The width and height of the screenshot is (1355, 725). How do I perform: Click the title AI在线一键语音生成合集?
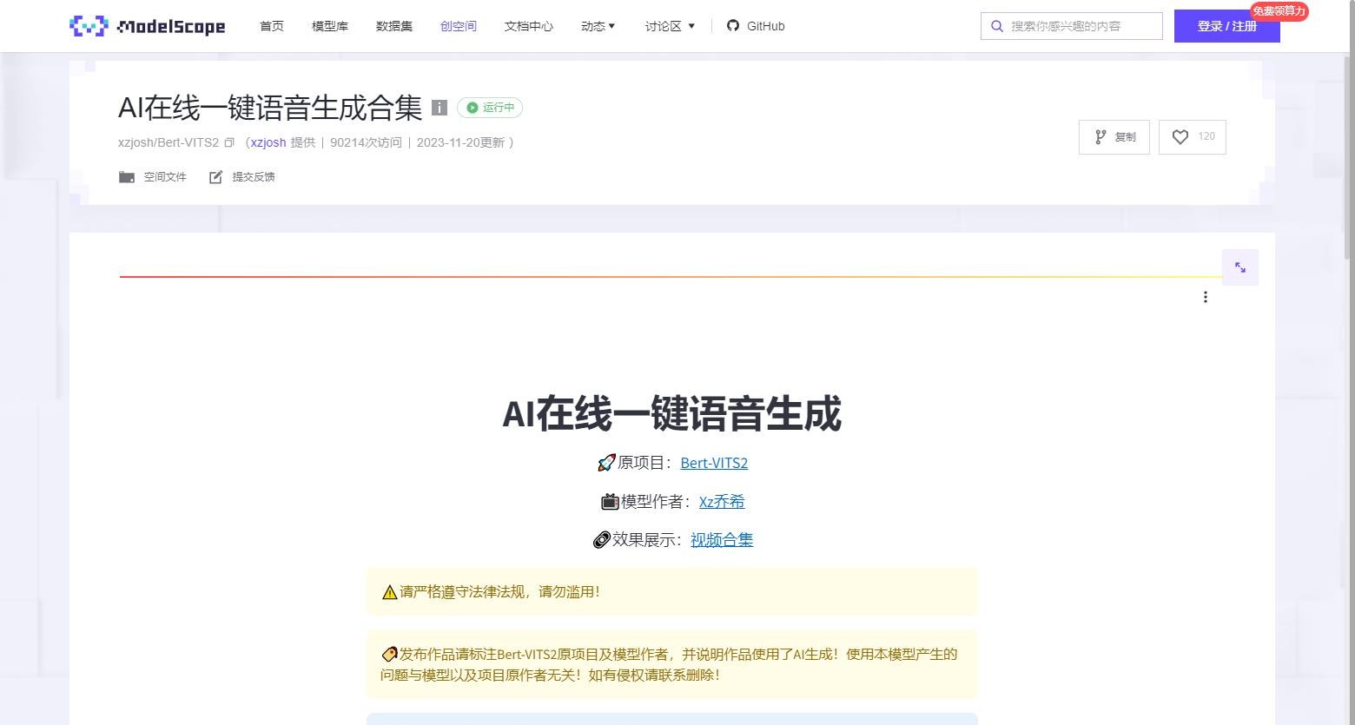coord(270,108)
